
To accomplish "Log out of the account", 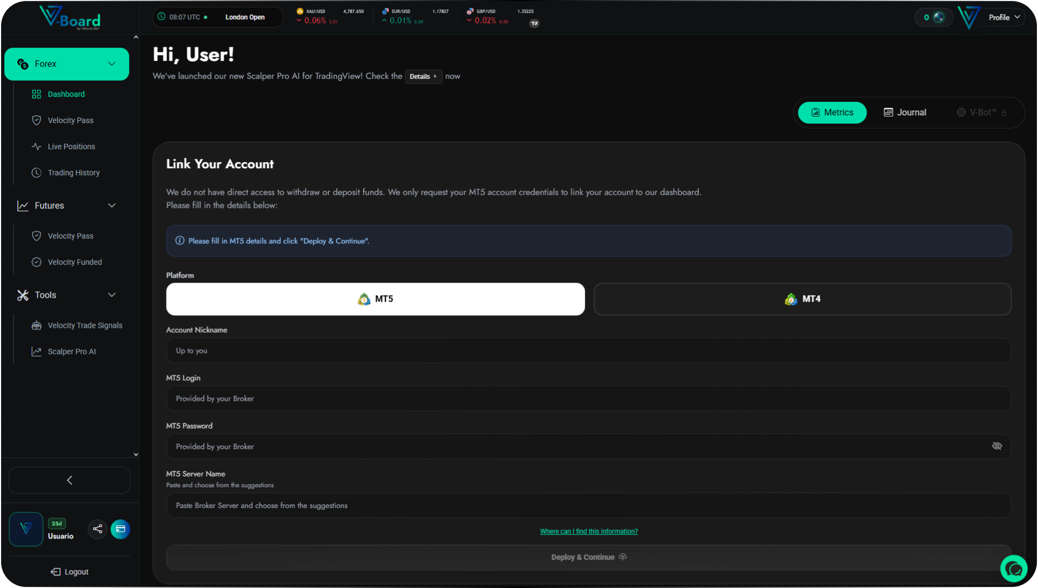I will coord(69,572).
